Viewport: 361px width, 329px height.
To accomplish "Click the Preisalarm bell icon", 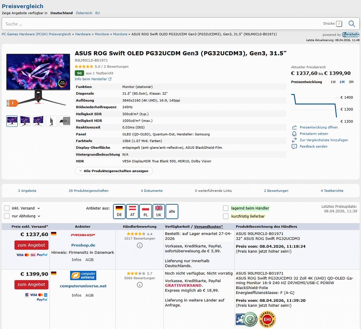I will pyautogui.click(x=294, y=134).
